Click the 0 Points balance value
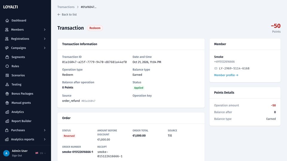 [x=68, y=87]
